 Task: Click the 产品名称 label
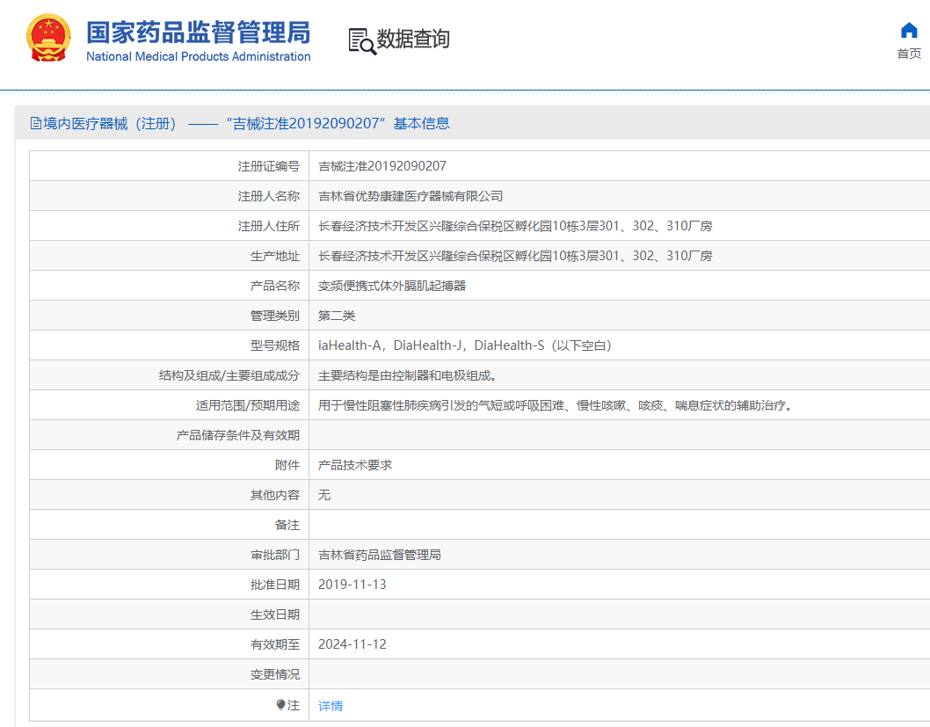[274, 286]
